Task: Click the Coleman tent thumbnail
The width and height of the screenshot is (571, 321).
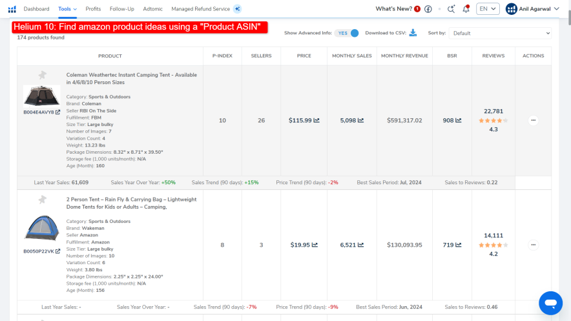Action: pos(41,96)
